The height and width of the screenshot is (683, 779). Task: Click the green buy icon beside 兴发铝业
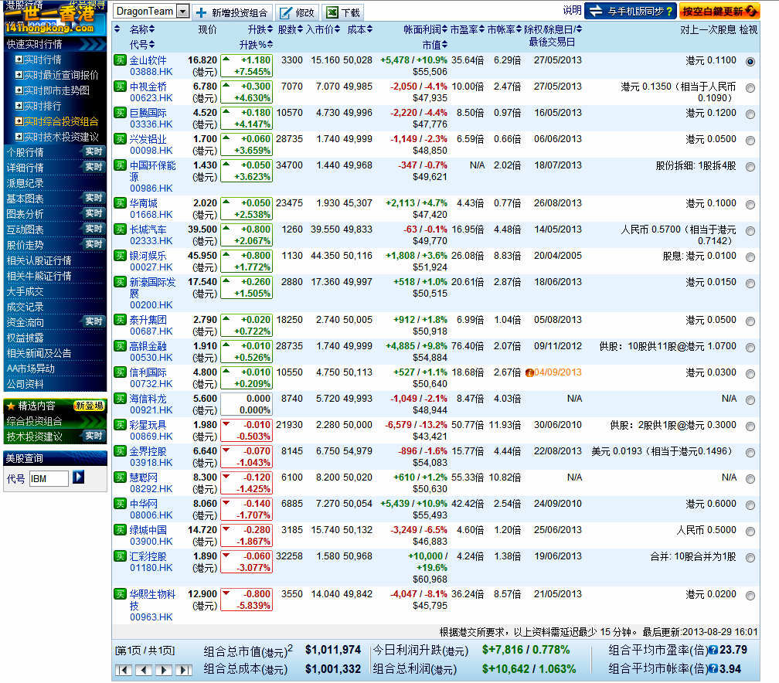click(120, 138)
